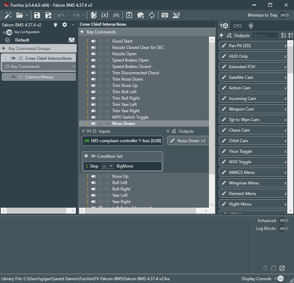The height and width of the screenshot is (283, 294).
Task: Toggle the Good Start command enable switch
Action: (x=94, y=41)
